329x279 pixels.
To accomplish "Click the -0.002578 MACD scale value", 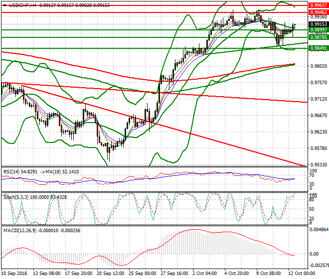I will 319,266.
